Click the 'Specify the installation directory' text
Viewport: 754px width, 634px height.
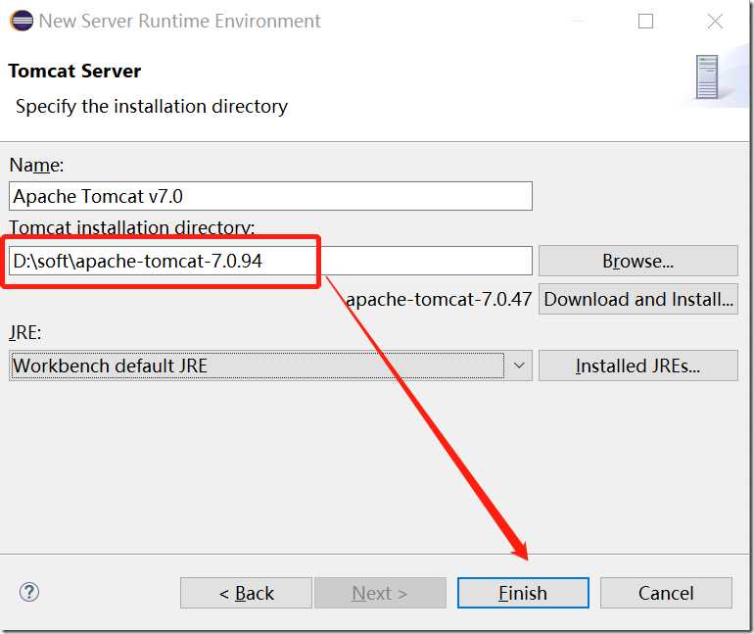point(152,106)
